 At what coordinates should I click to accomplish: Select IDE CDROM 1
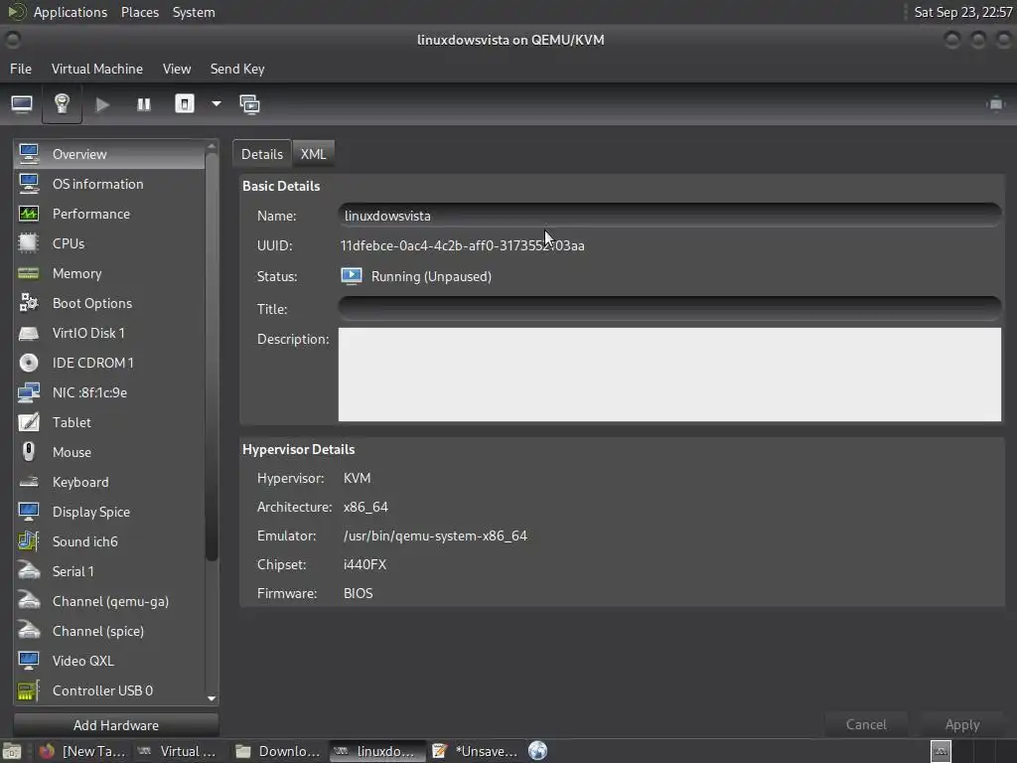pyautogui.click(x=109, y=364)
